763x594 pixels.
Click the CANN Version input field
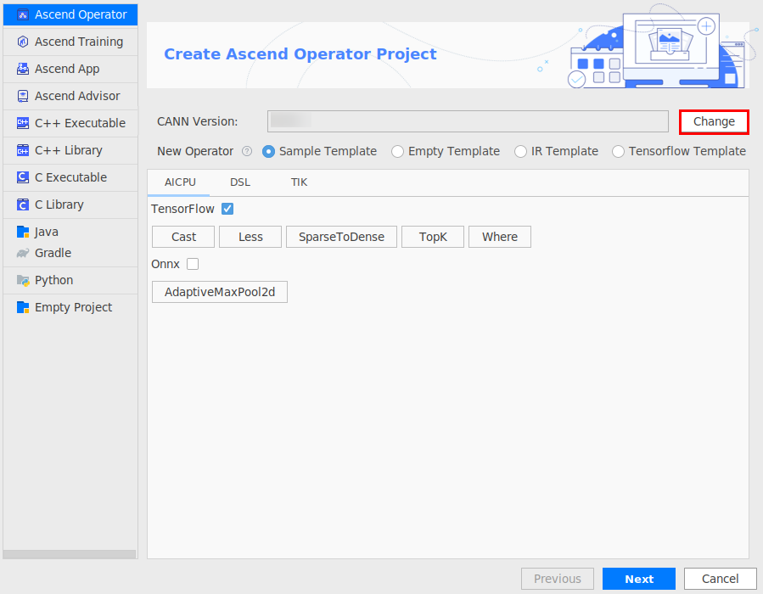pyautogui.click(x=468, y=121)
